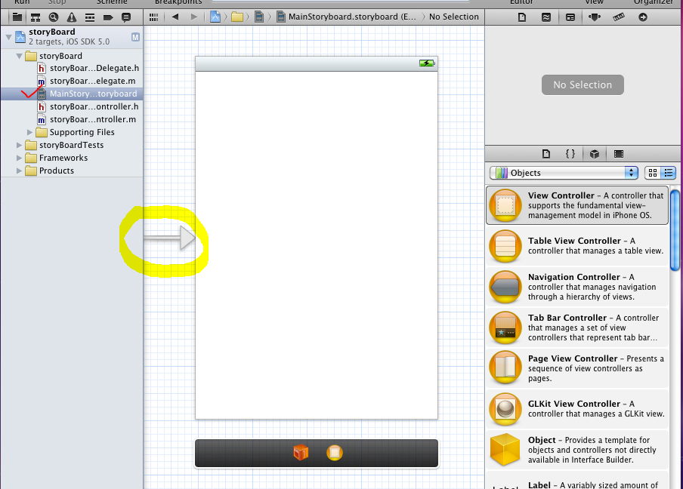Screen dimensions: 683x489
Task: Open storyBoar…elegate.m implementation file
Action: coord(86,81)
